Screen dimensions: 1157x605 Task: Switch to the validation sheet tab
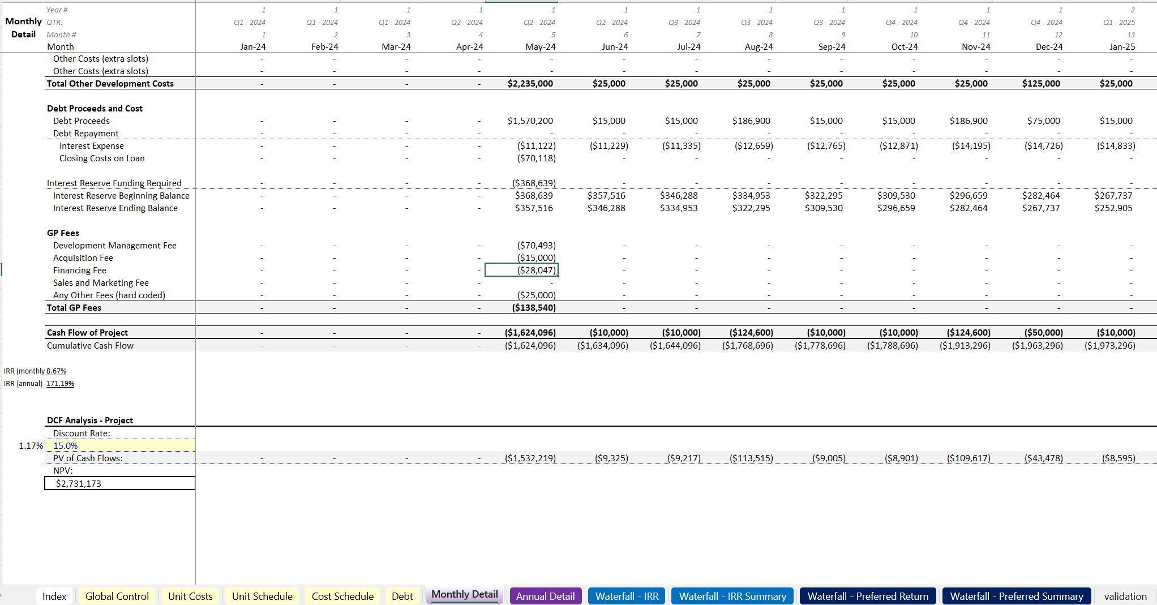[x=1125, y=596]
